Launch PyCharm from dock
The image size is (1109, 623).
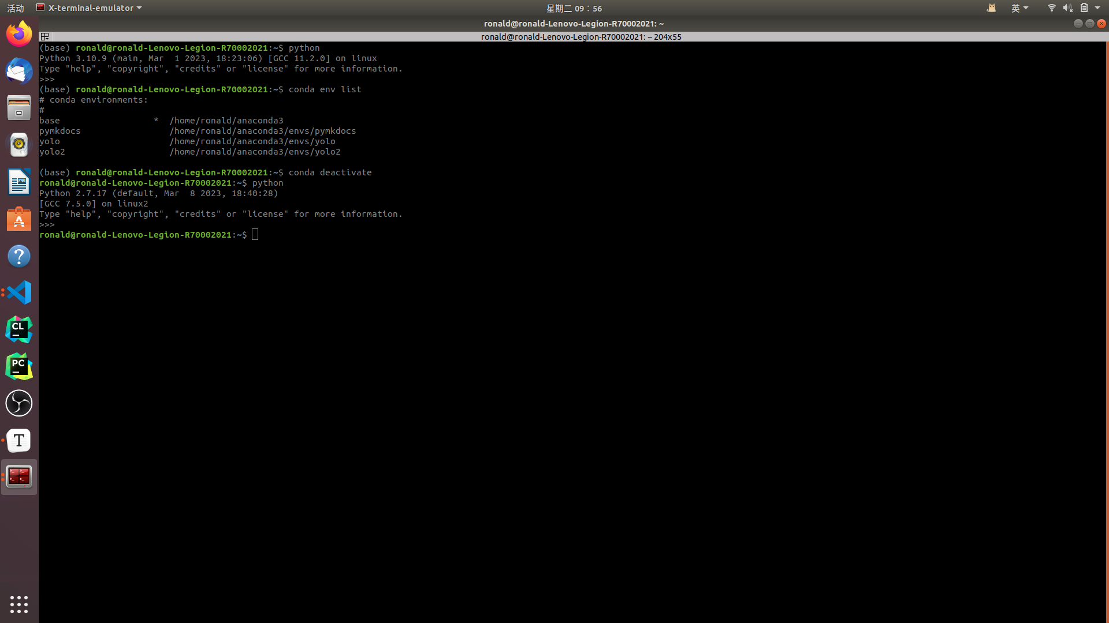coord(19,366)
